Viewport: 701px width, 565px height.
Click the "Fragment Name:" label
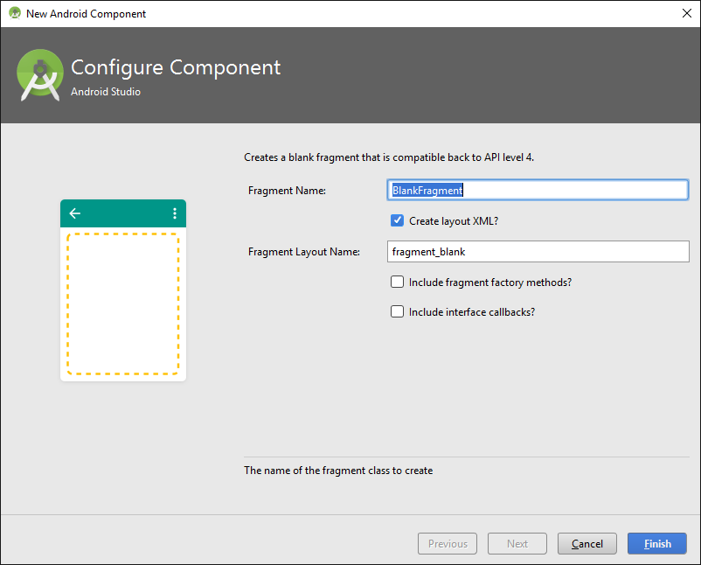pyautogui.click(x=287, y=191)
